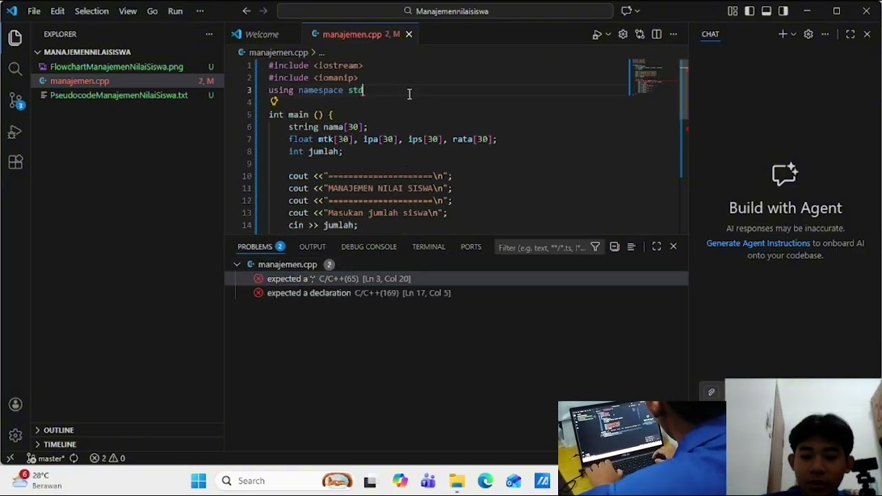This screenshot has width=882, height=496.
Task: Open the remote window status bar button
Action: coord(10,458)
